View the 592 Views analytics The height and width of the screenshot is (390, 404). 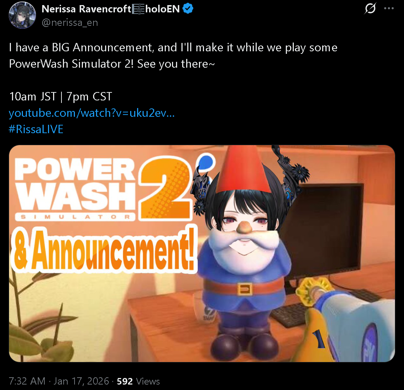(x=138, y=381)
